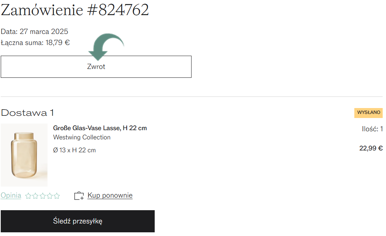Open the glass vase product thumbnail
The width and height of the screenshot is (386, 236).
24,155
